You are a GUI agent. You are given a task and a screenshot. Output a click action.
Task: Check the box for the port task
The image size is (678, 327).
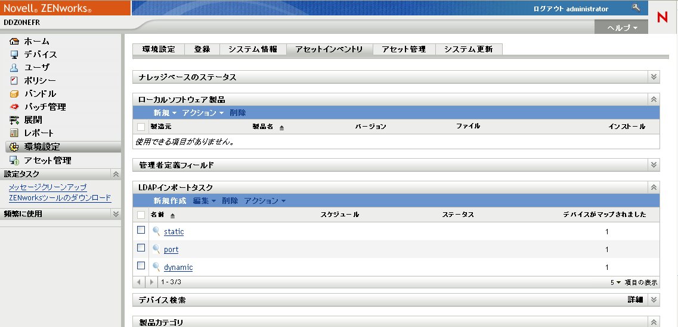[141, 247]
